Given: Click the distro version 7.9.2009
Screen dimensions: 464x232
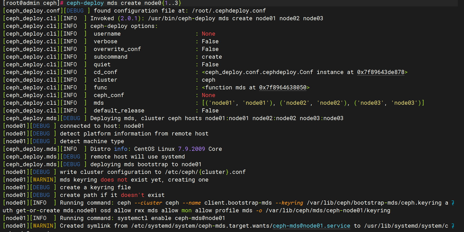Looking at the screenshot, I should click(192, 149).
